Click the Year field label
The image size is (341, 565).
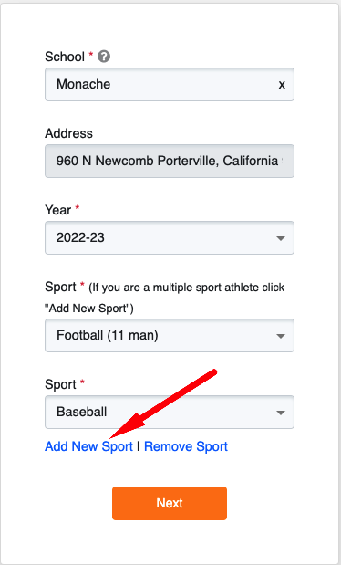tap(57, 210)
